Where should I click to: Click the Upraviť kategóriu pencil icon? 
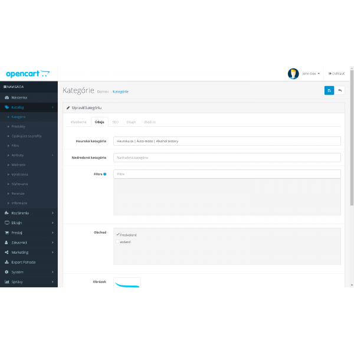68,108
